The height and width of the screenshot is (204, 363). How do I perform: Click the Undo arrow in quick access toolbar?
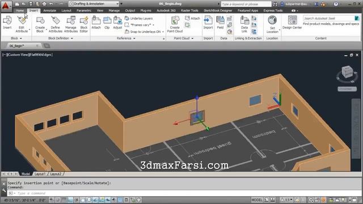(51, 4)
